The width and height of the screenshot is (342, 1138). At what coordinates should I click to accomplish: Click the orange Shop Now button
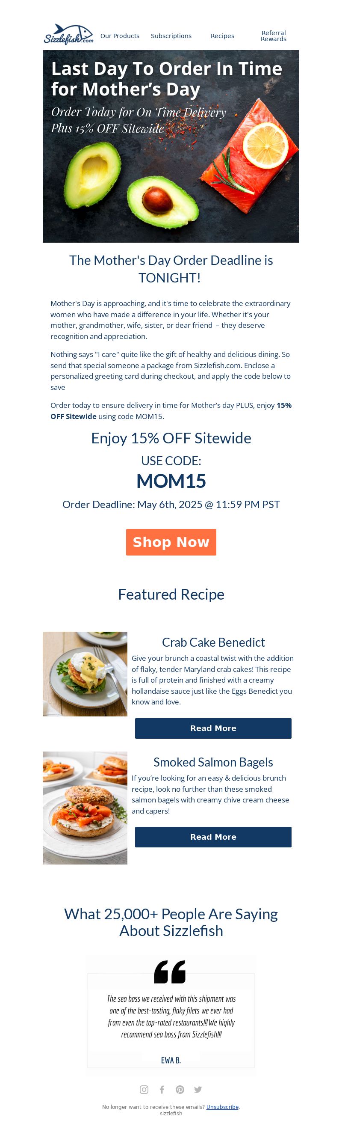pos(171,542)
